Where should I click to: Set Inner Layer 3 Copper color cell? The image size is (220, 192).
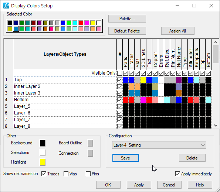tap(155, 93)
